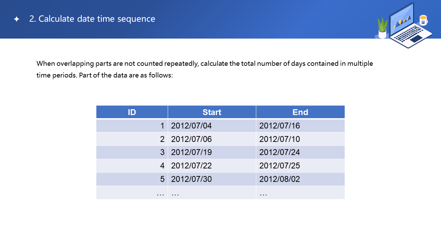Select the End cell with 2012/08/02

[280, 179]
